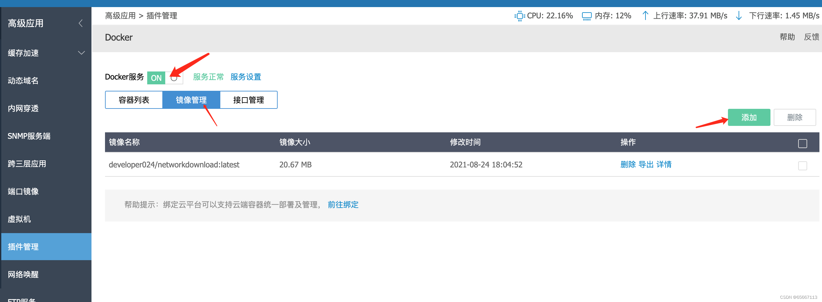Click the 下行速率: 1.45 MB/s readout
This screenshot has width=822, height=302.
tap(784, 16)
